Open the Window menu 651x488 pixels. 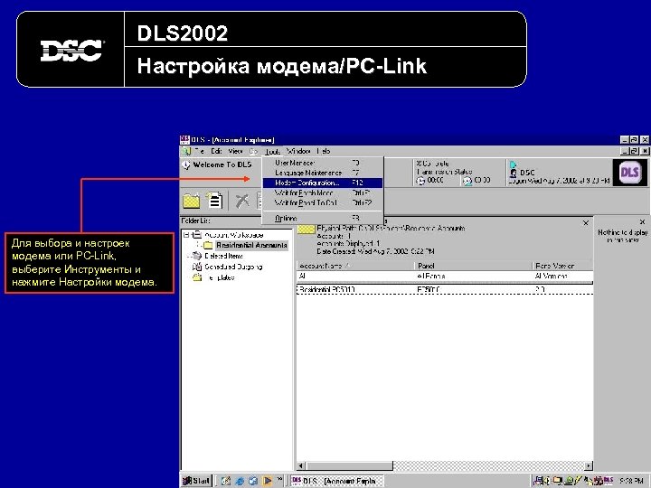pos(298,151)
